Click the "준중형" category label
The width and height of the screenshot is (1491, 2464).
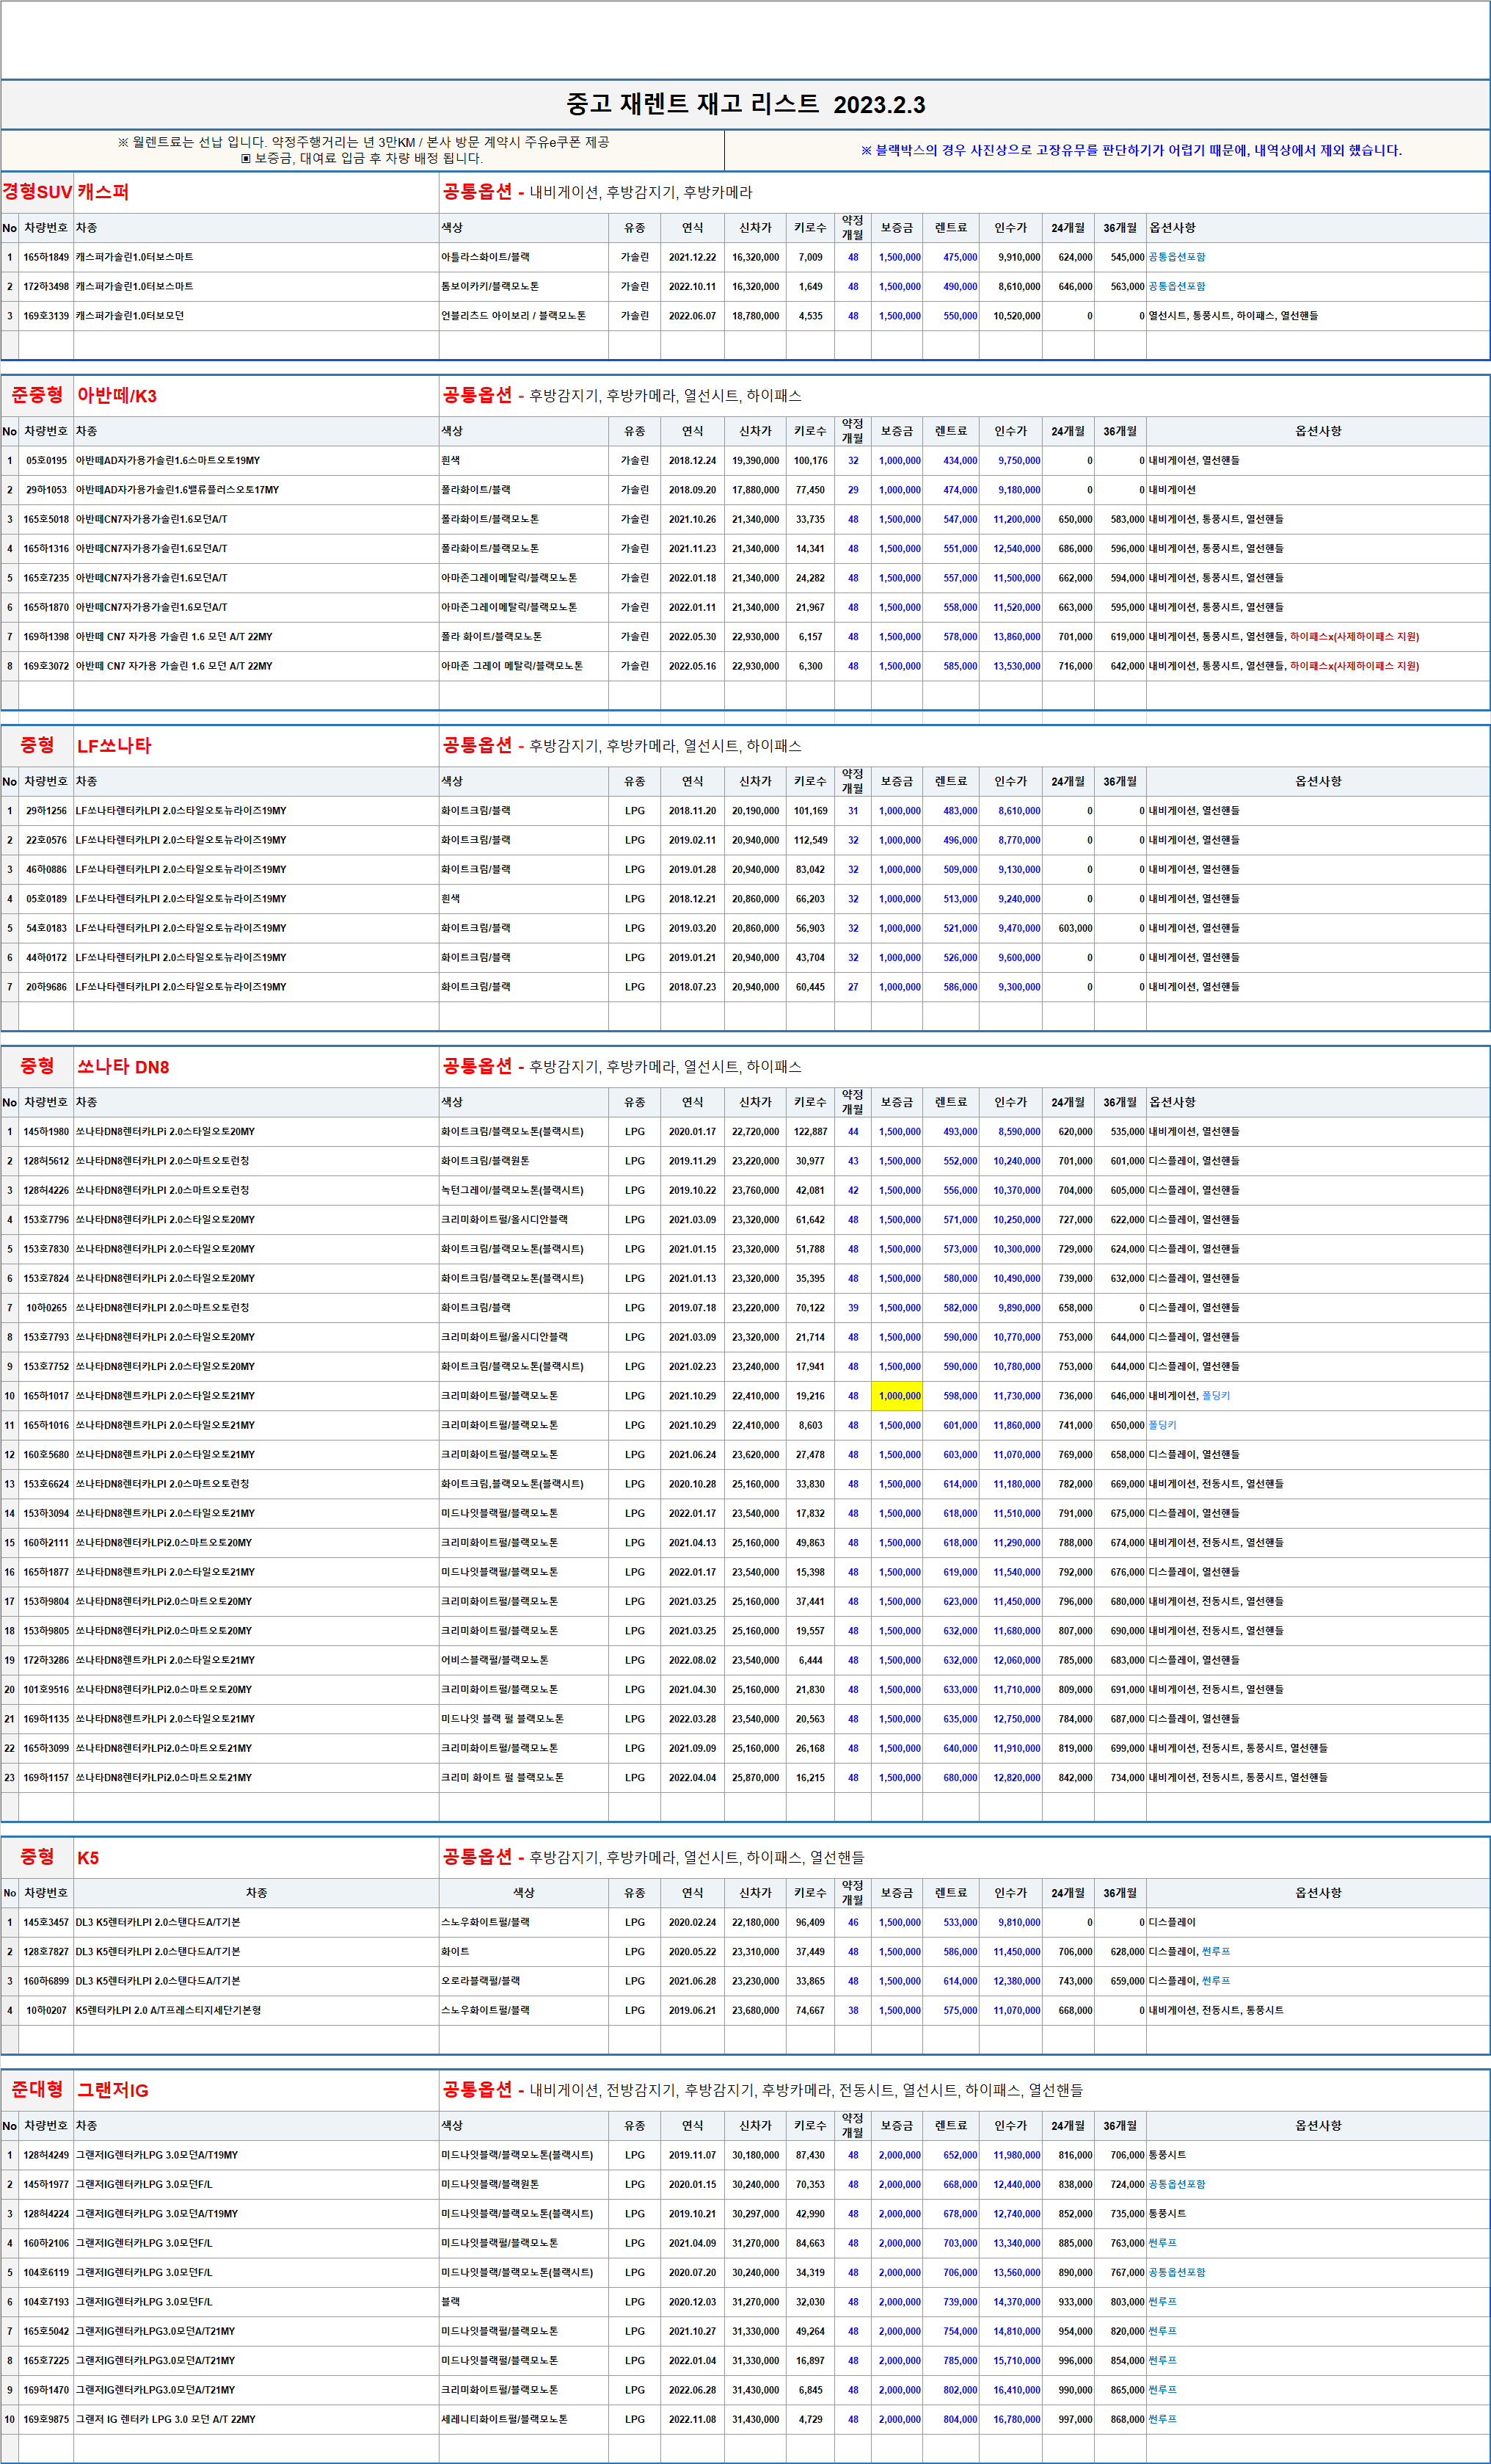click(37, 395)
